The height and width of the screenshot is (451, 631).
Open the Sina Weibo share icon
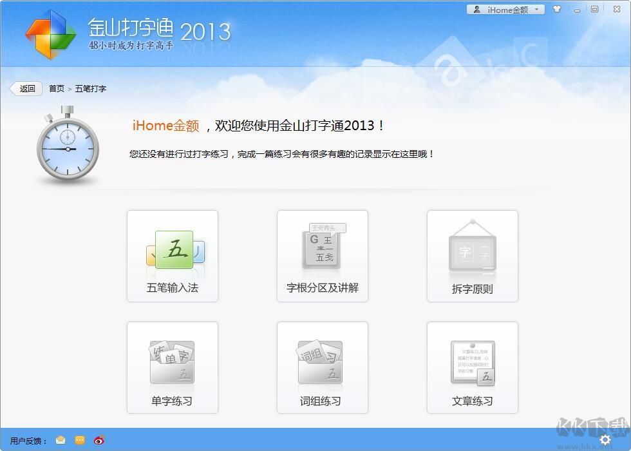[x=98, y=440]
